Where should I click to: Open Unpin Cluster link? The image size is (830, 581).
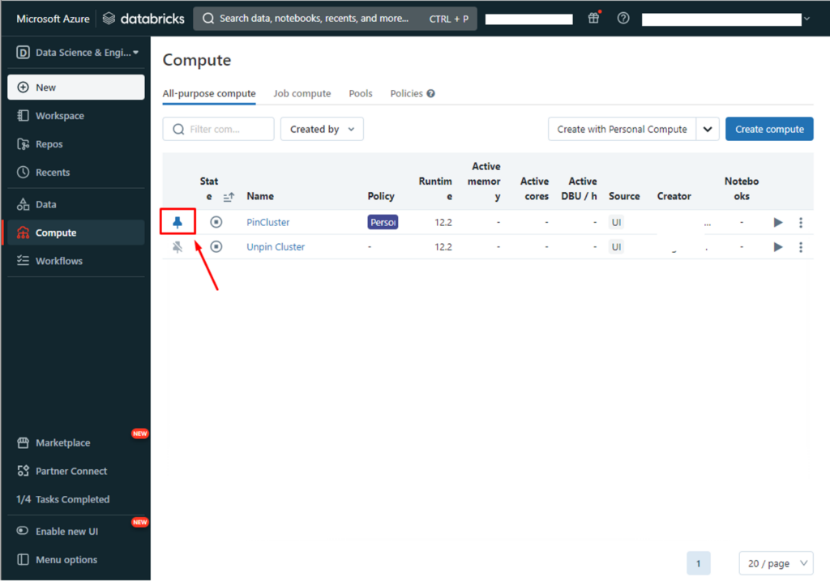[276, 246]
